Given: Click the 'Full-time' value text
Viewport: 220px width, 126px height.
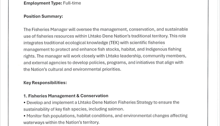Looking at the screenshot, I should (72, 3).
